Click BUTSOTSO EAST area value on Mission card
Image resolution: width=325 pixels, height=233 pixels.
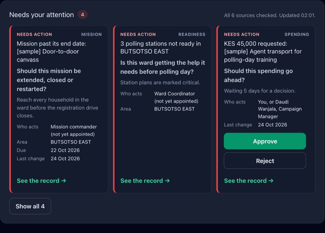pos(71,142)
